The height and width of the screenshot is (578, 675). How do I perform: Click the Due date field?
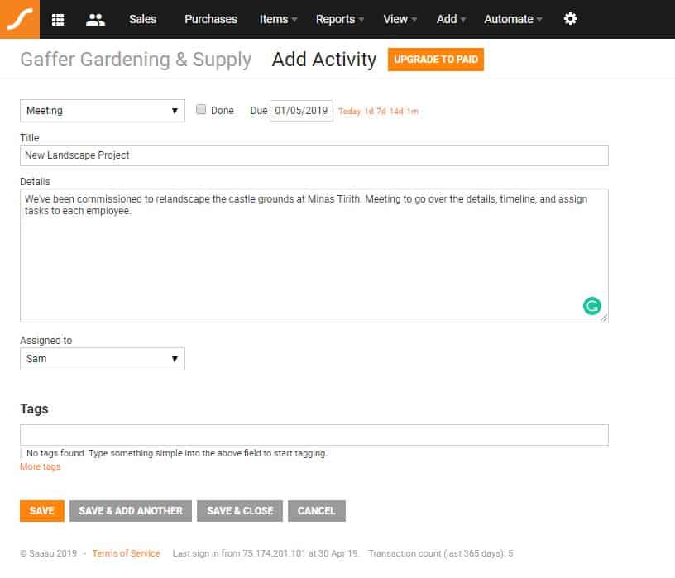point(301,111)
